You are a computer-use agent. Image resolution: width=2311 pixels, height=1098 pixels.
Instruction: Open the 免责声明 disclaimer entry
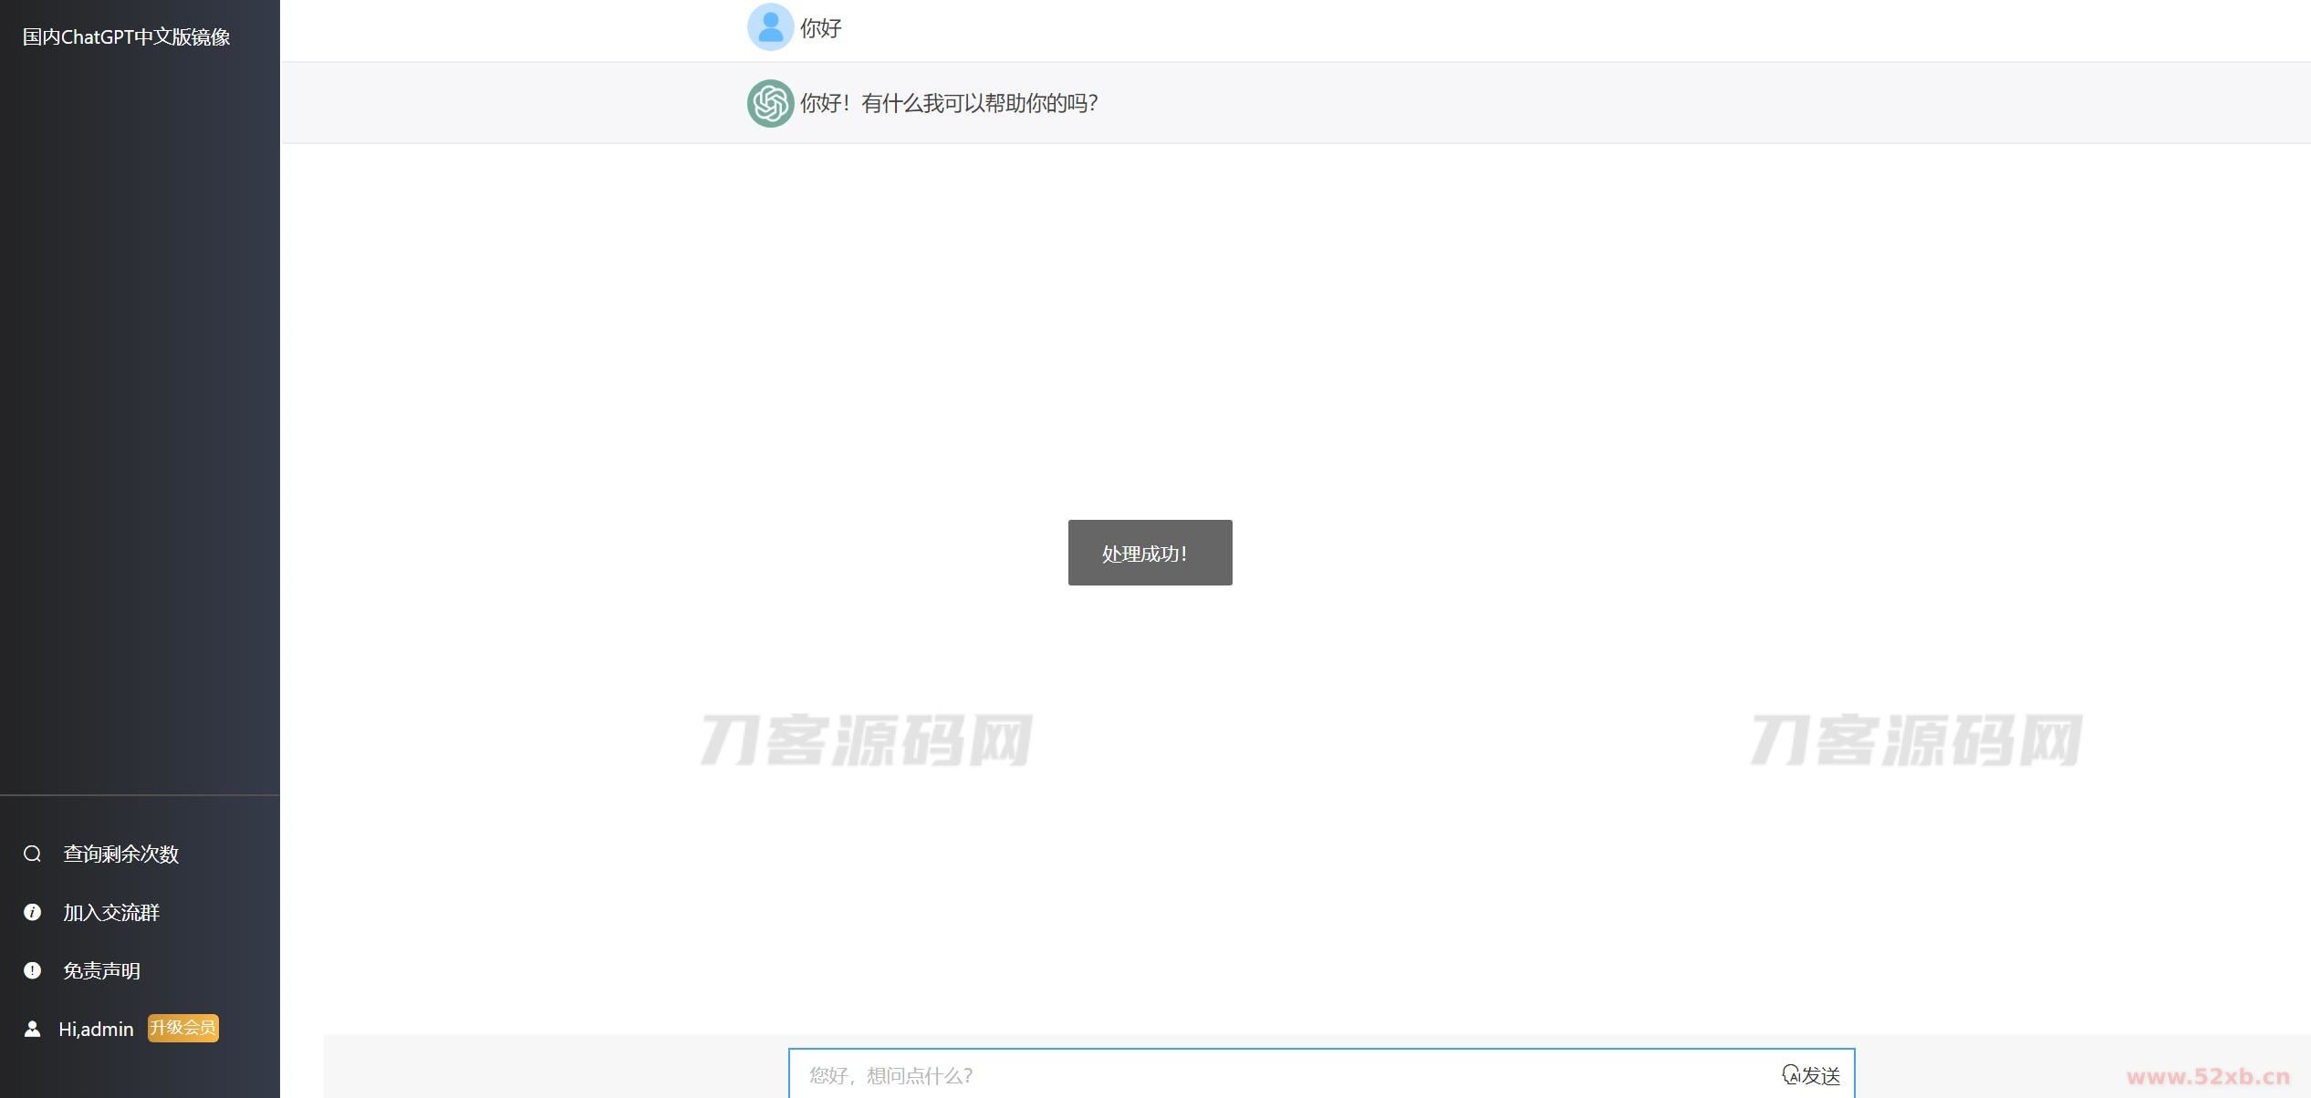click(101, 970)
